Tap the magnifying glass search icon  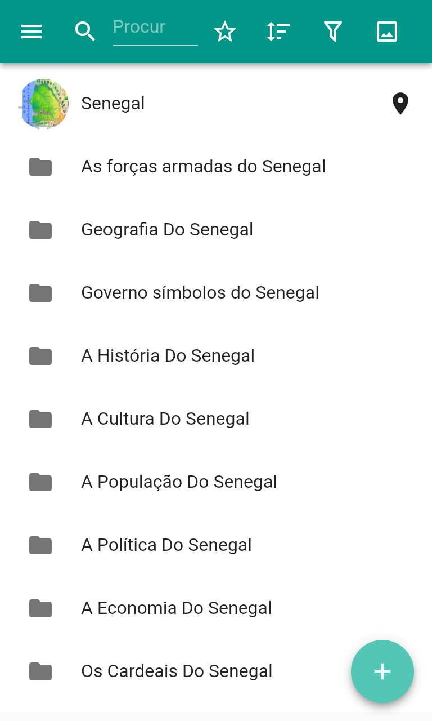click(x=85, y=32)
